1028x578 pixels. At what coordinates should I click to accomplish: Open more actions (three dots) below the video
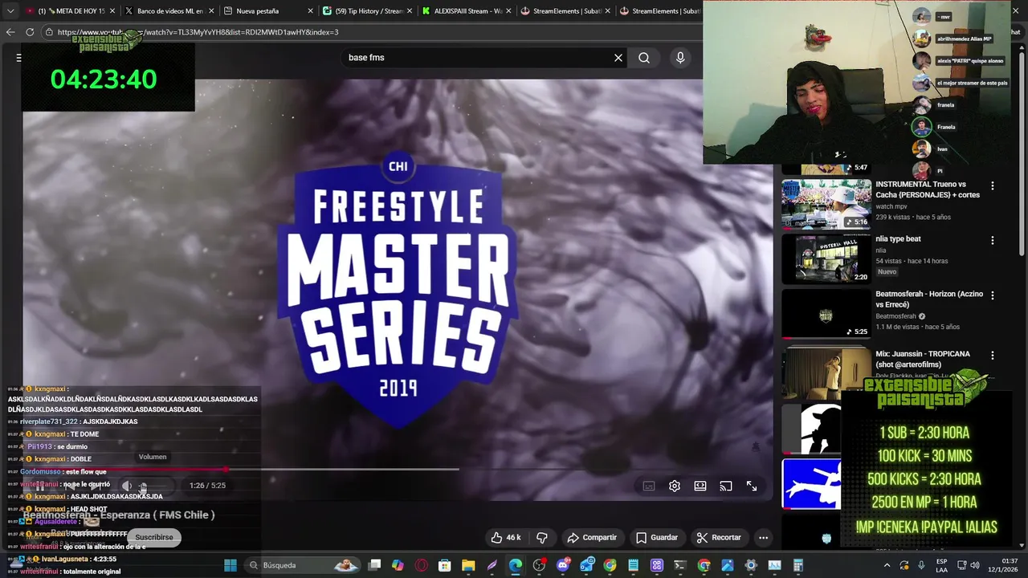tap(764, 537)
